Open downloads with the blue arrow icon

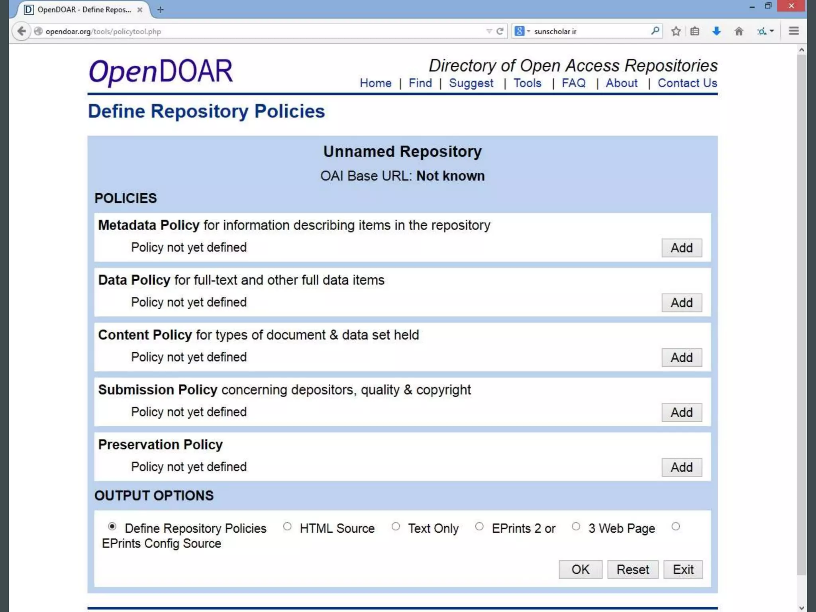[716, 31]
